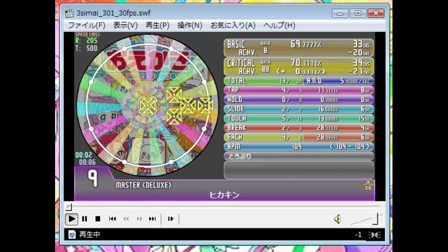
Task: Step forward one frame
Action: (171, 219)
